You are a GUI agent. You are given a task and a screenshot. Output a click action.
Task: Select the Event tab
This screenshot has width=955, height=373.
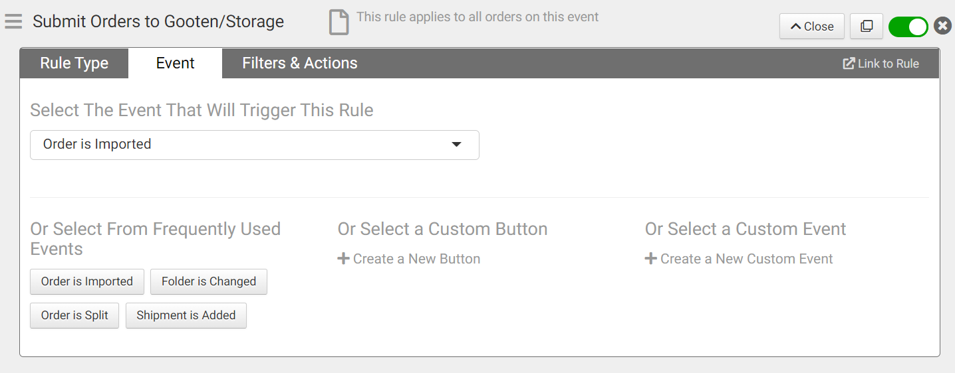coord(175,63)
